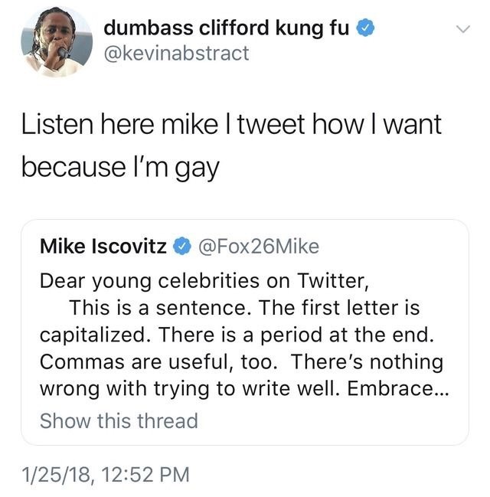This screenshot has height=497, width=490.
Task: Click the Show this thread link
Action: (x=118, y=420)
